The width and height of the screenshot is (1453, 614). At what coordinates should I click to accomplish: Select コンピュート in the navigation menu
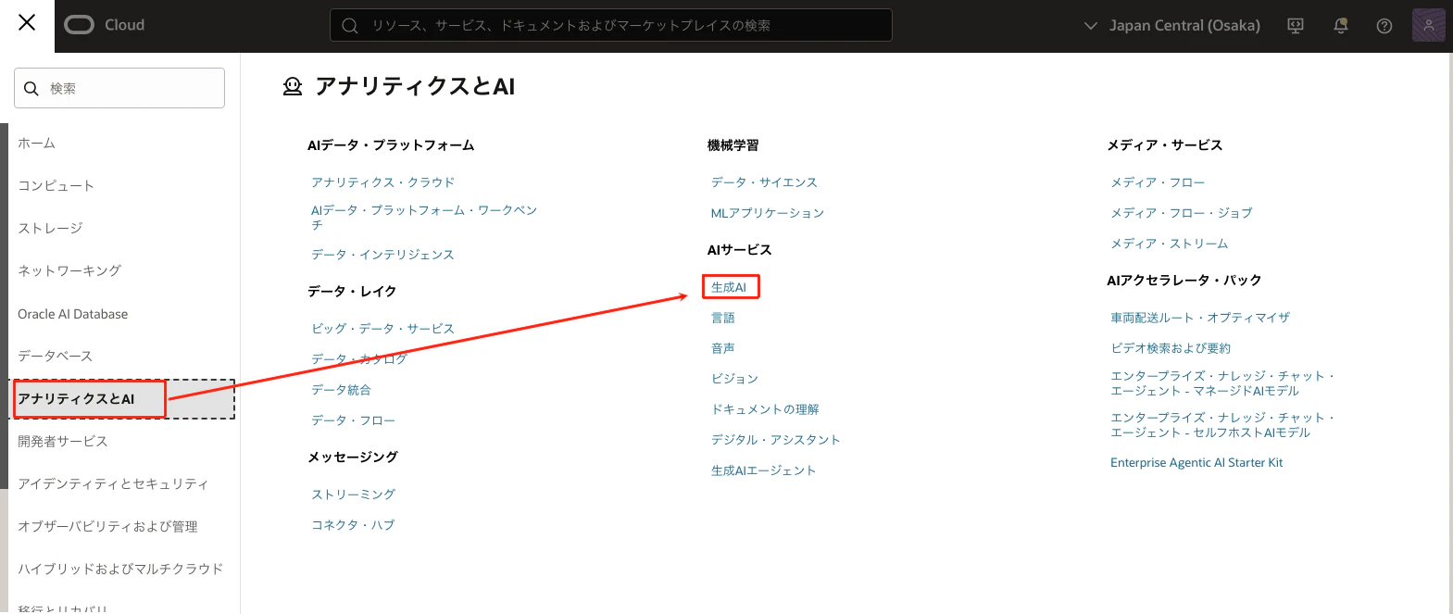pyautogui.click(x=56, y=185)
